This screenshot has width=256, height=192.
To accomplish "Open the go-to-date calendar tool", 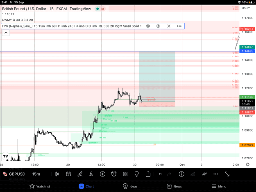I will point(68,174).
